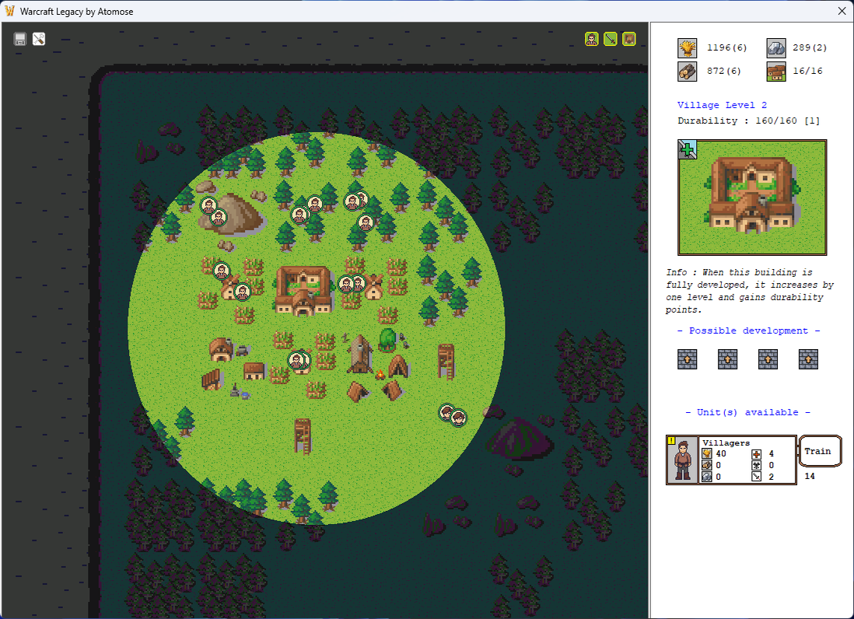Click the wood logs resource icon

pyautogui.click(x=688, y=72)
